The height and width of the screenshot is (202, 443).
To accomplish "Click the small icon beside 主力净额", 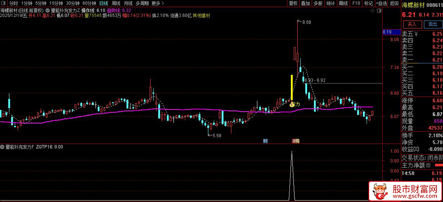I will pos(428,166).
